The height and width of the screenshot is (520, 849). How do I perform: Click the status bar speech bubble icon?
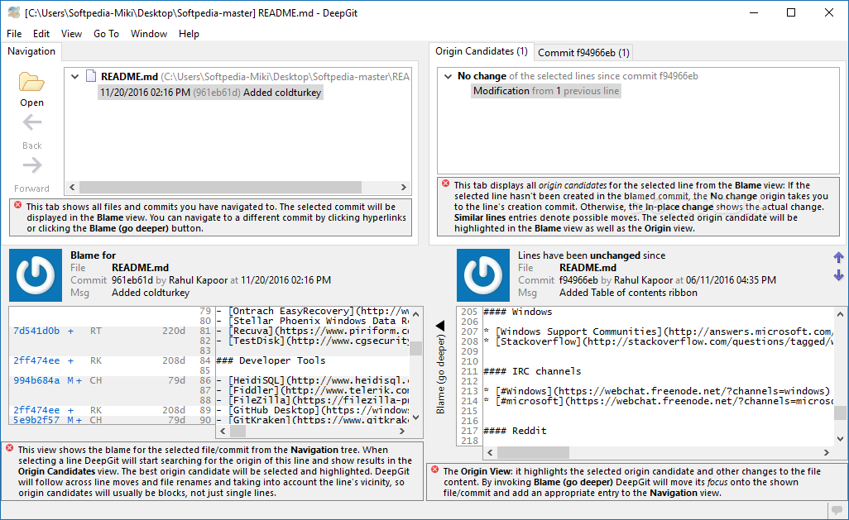[x=837, y=510]
